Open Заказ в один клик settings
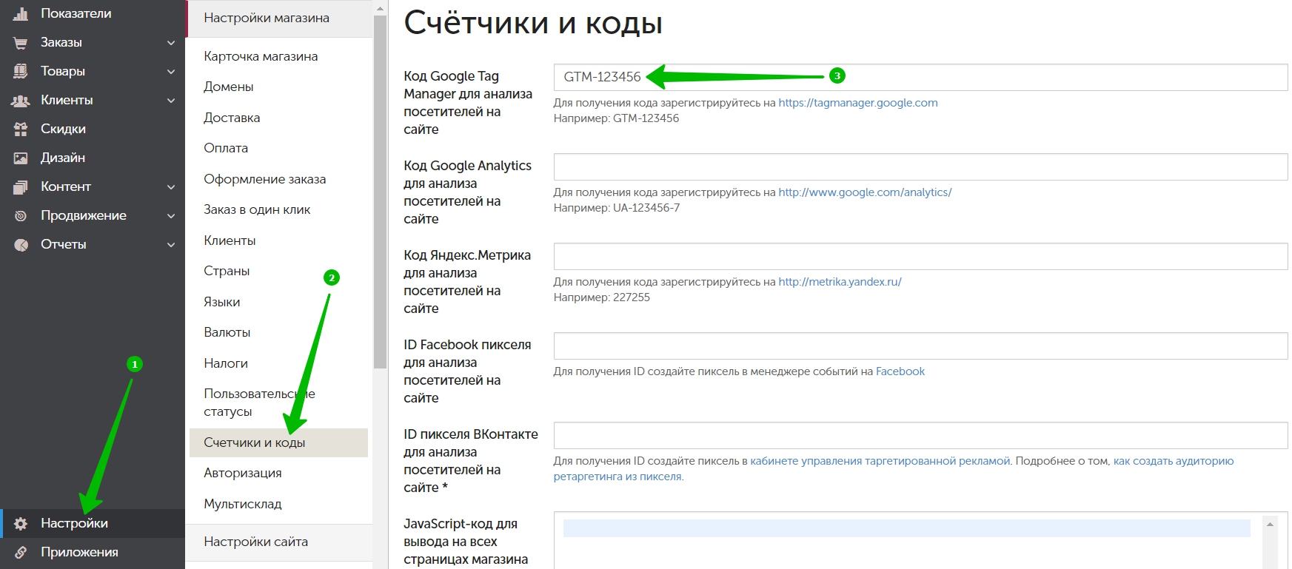 [257, 209]
